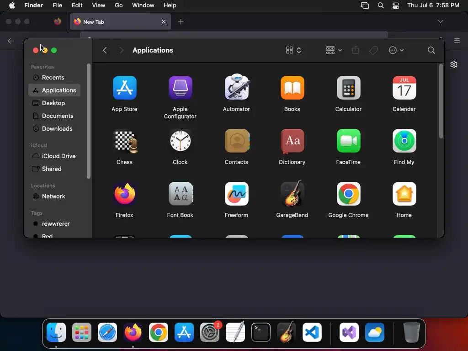The width and height of the screenshot is (468, 351).
Task: Click the date and time in menu bar
Action: coord(433,5)
